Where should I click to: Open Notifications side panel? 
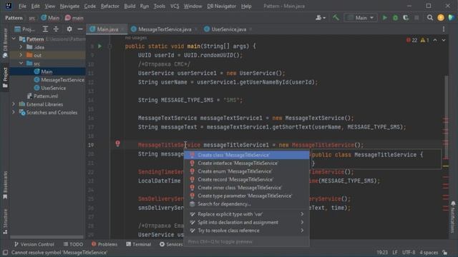pyautogui.click(x=453, y=217)
